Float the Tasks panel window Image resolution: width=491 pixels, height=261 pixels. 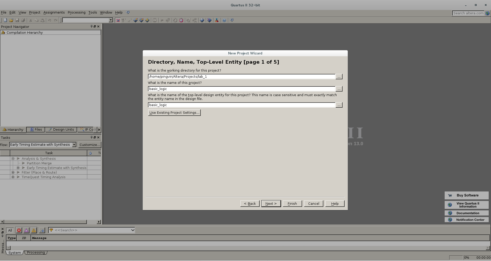click(x=95, y=137)
